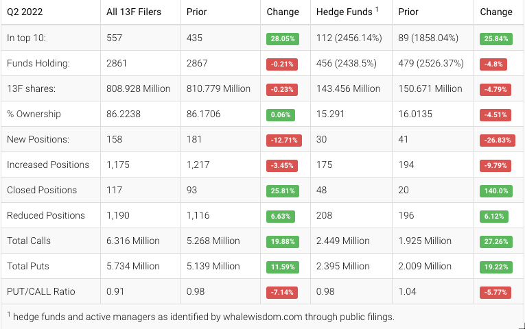Click the Reduced Positions row label
525x329 pixels.
46,215
